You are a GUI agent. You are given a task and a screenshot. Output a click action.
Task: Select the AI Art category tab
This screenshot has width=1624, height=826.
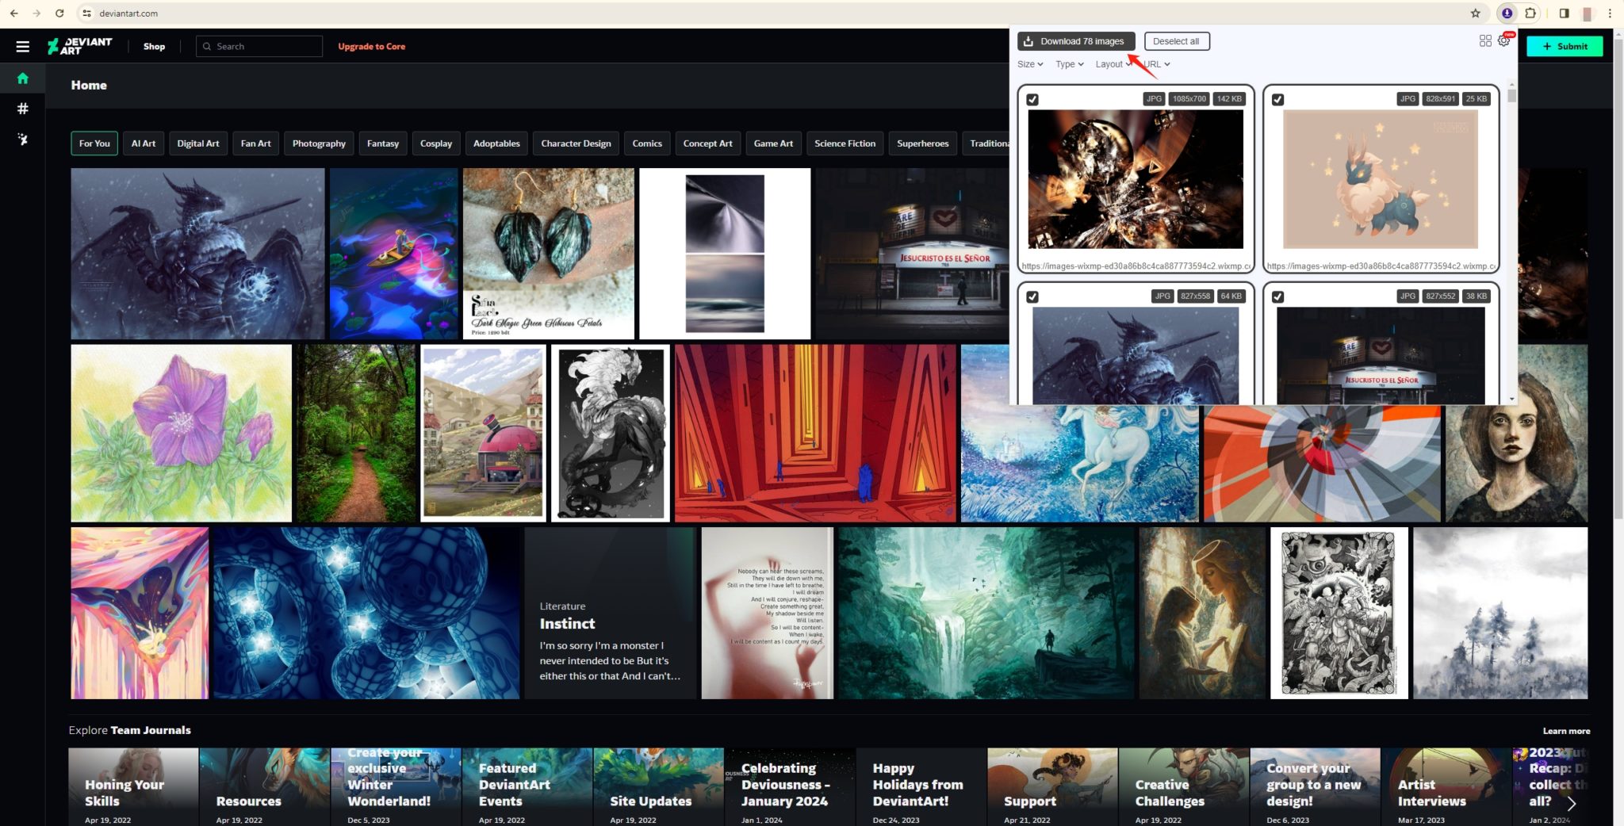pos(143,143)
